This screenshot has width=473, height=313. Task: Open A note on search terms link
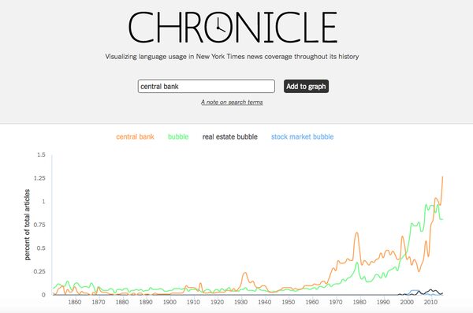pos(232,102)
